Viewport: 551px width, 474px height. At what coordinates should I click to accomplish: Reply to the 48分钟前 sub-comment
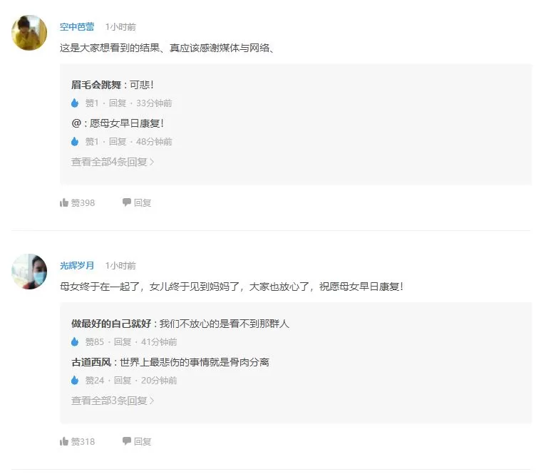[118, 142]
